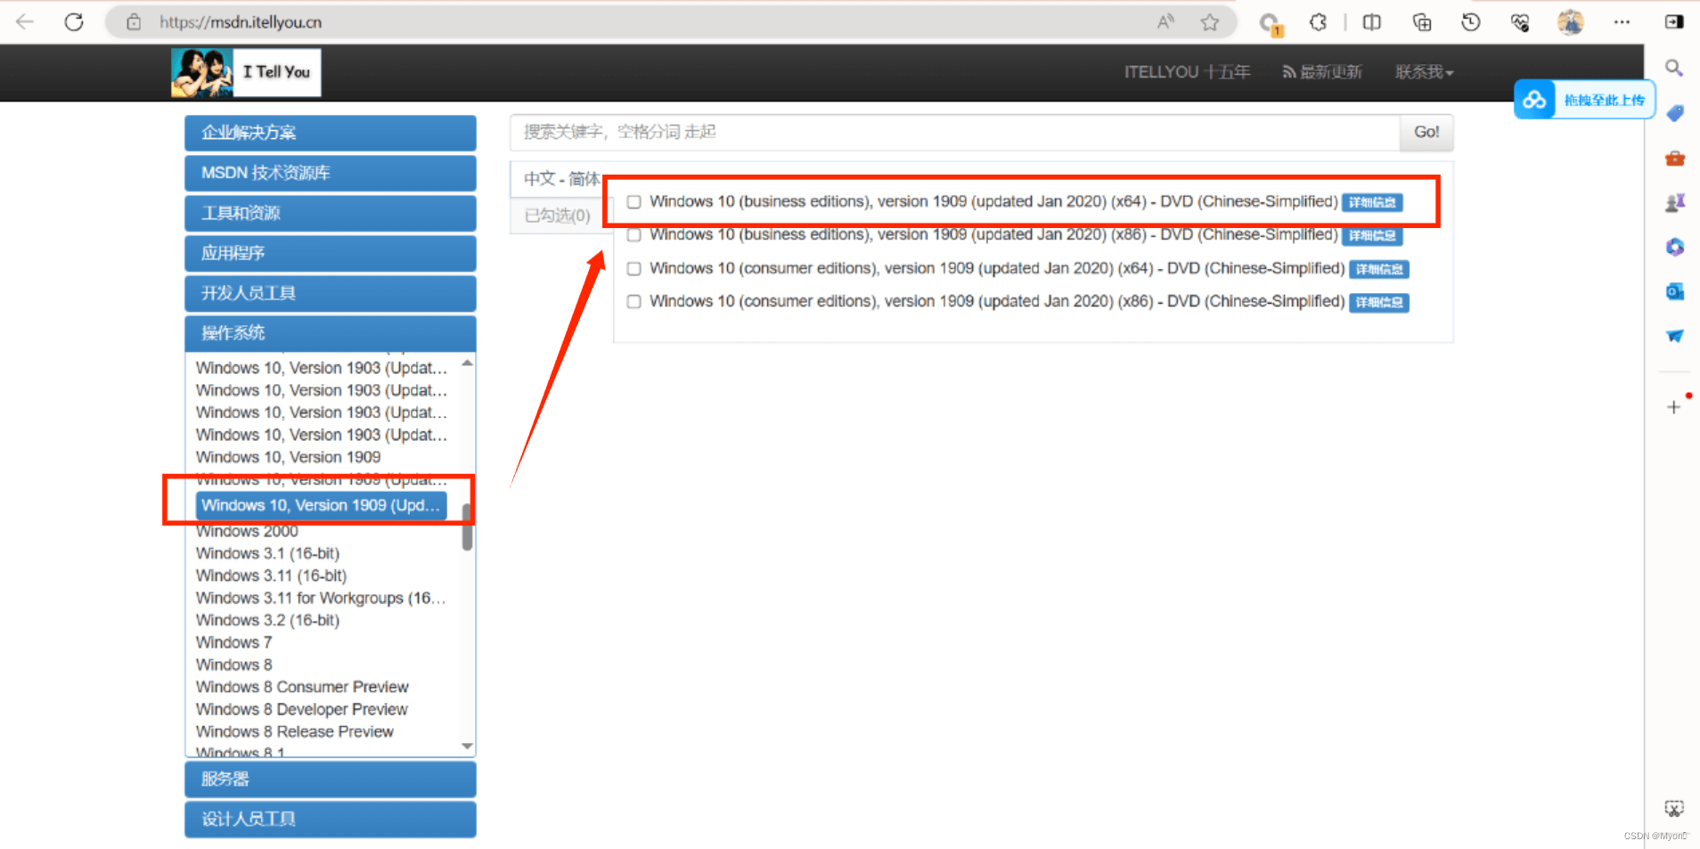Check Windows 10 business editions x86 checkbox
This screenshot has width=1700, height=849.
633,235
